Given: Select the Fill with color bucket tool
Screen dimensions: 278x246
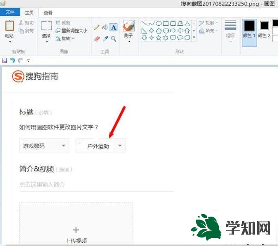Looking at the screenshot, I should coord(105,27).
